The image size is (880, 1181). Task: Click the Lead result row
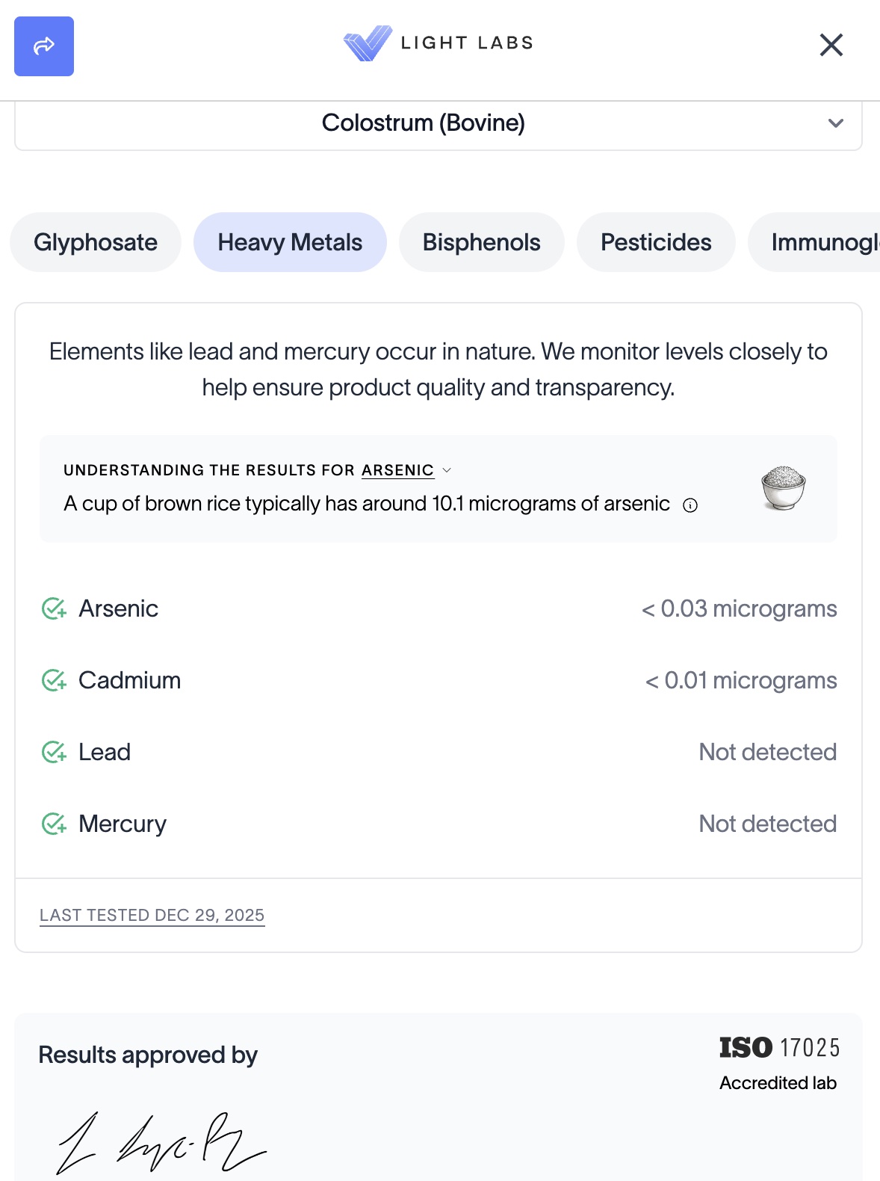(439, 752)
